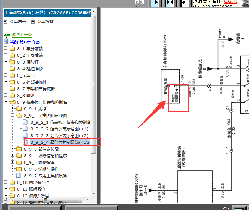Click the 8_9_2_2 document page icon
This screenshot has height=210, width=249.
25,129
